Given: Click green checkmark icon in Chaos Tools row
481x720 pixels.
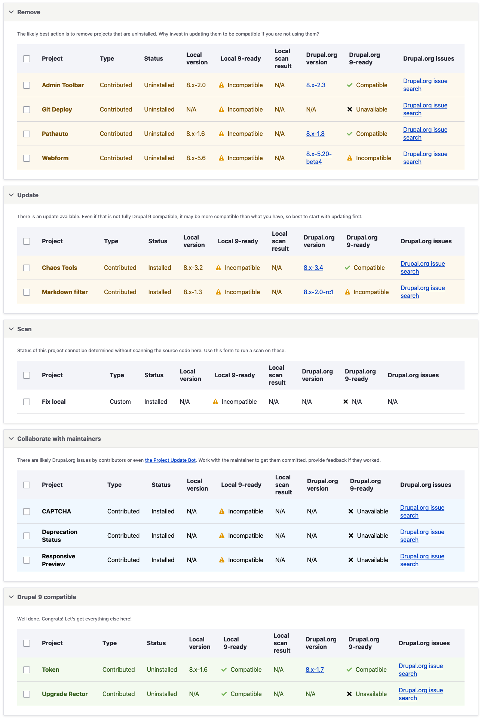Looking at the screenshot, I should click(347, 268).
